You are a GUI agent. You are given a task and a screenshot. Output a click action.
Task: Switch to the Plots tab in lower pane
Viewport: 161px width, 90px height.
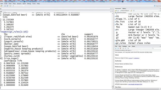120,46
